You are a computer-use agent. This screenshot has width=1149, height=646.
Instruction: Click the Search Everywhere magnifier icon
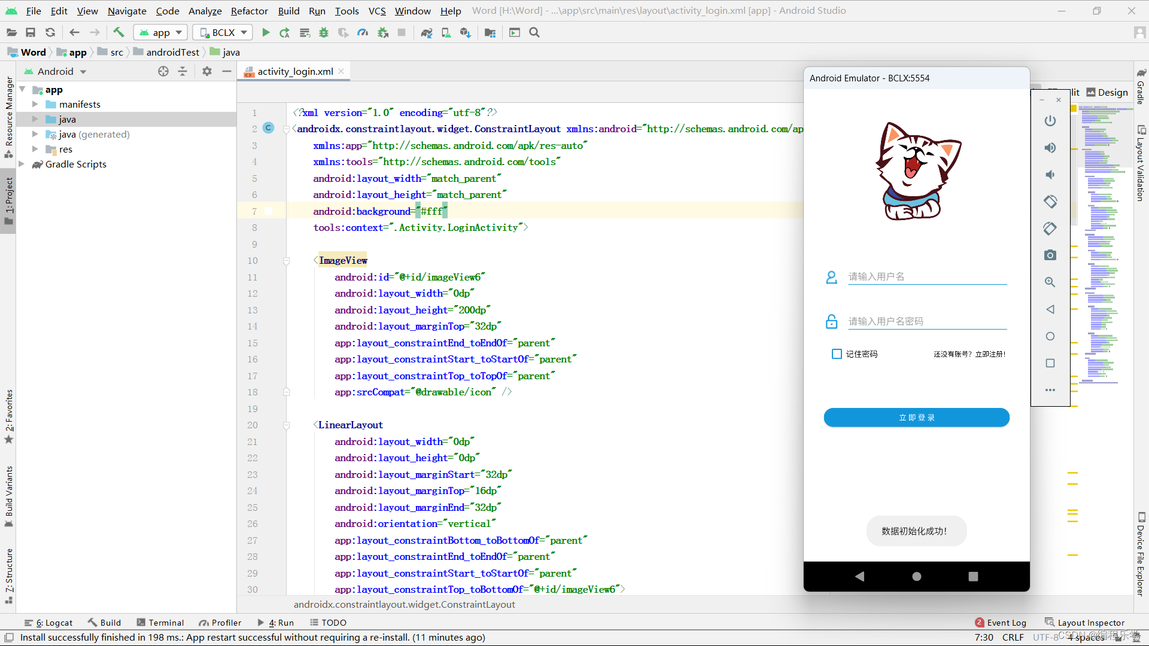coord(534,32)
